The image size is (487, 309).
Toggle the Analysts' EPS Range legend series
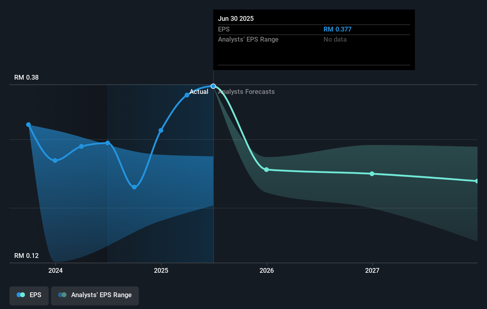pyautogui.click(x=95, y=295)
